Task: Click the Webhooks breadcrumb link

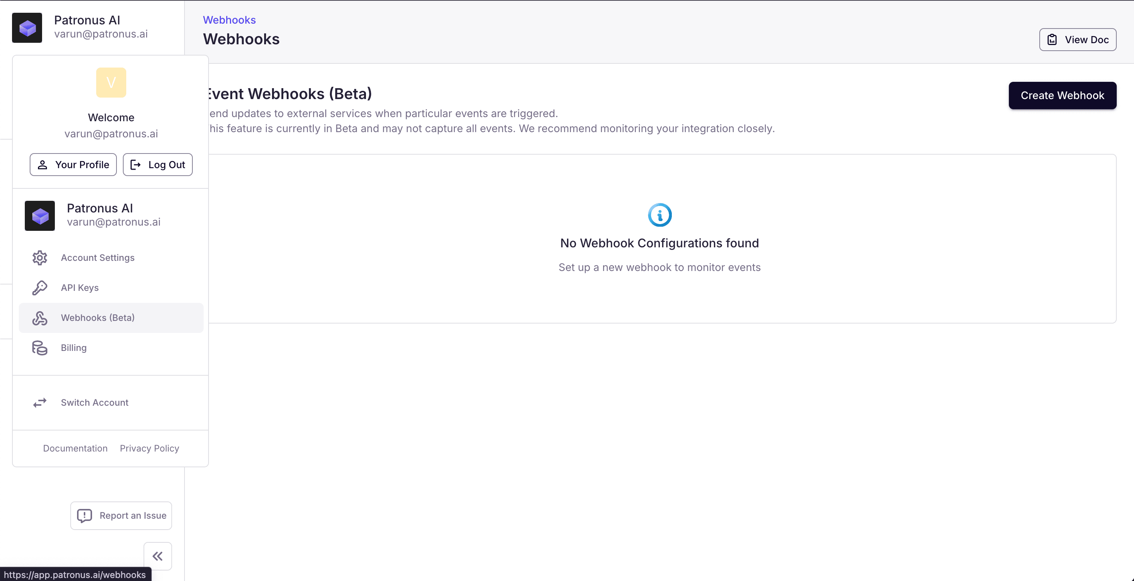Action: tap(229, 20)
